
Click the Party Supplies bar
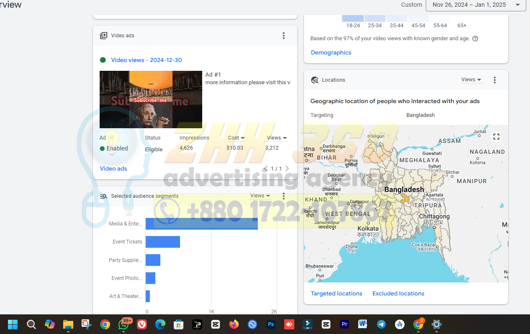153,260
